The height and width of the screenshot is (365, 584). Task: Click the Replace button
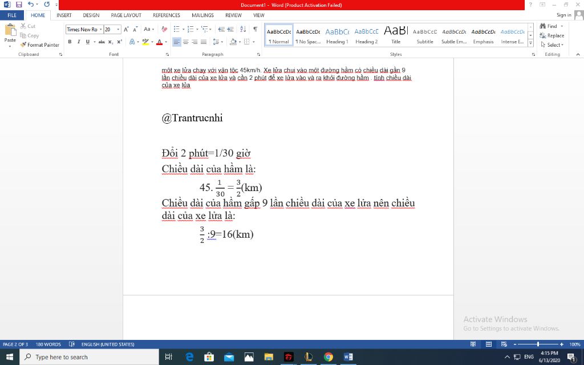tap(551, 35)
